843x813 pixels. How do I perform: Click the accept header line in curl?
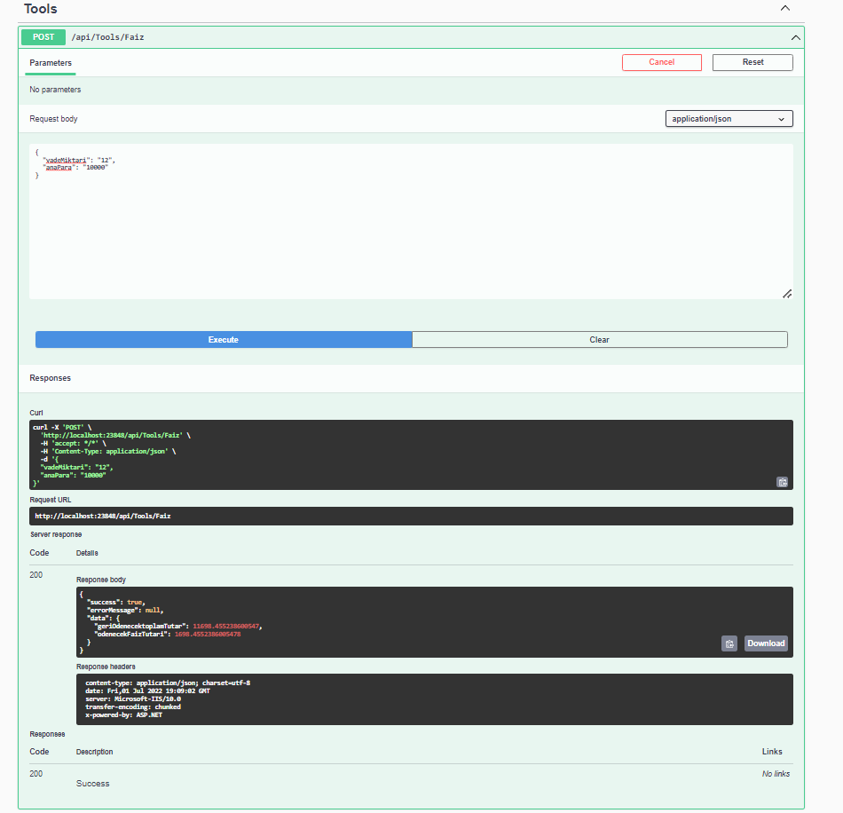(x=73, y=444)
